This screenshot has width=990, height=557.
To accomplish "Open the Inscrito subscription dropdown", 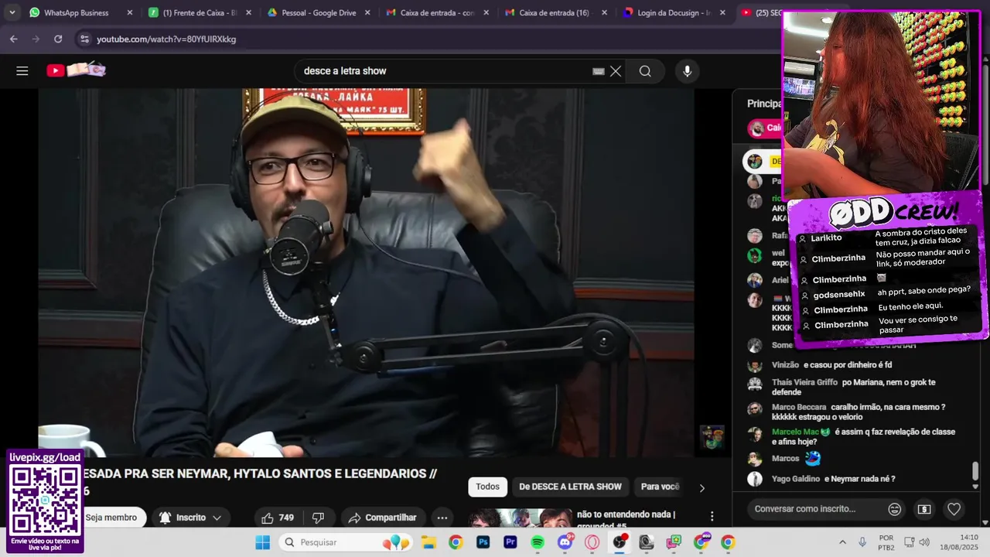I will pos(191,518).
